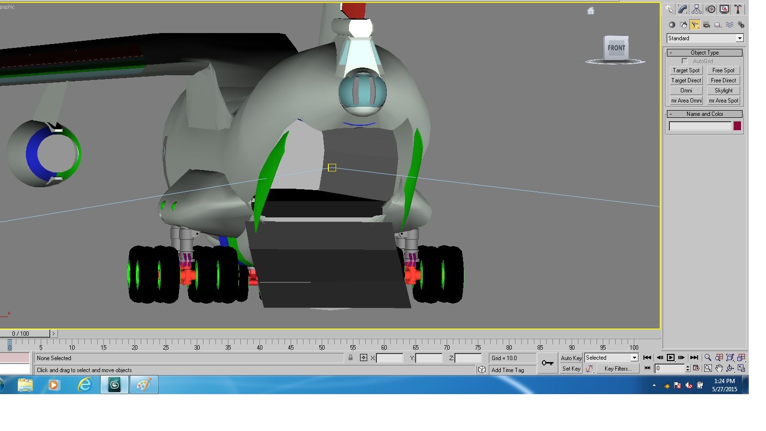Create a Target Spot light

tap(686, 70)
